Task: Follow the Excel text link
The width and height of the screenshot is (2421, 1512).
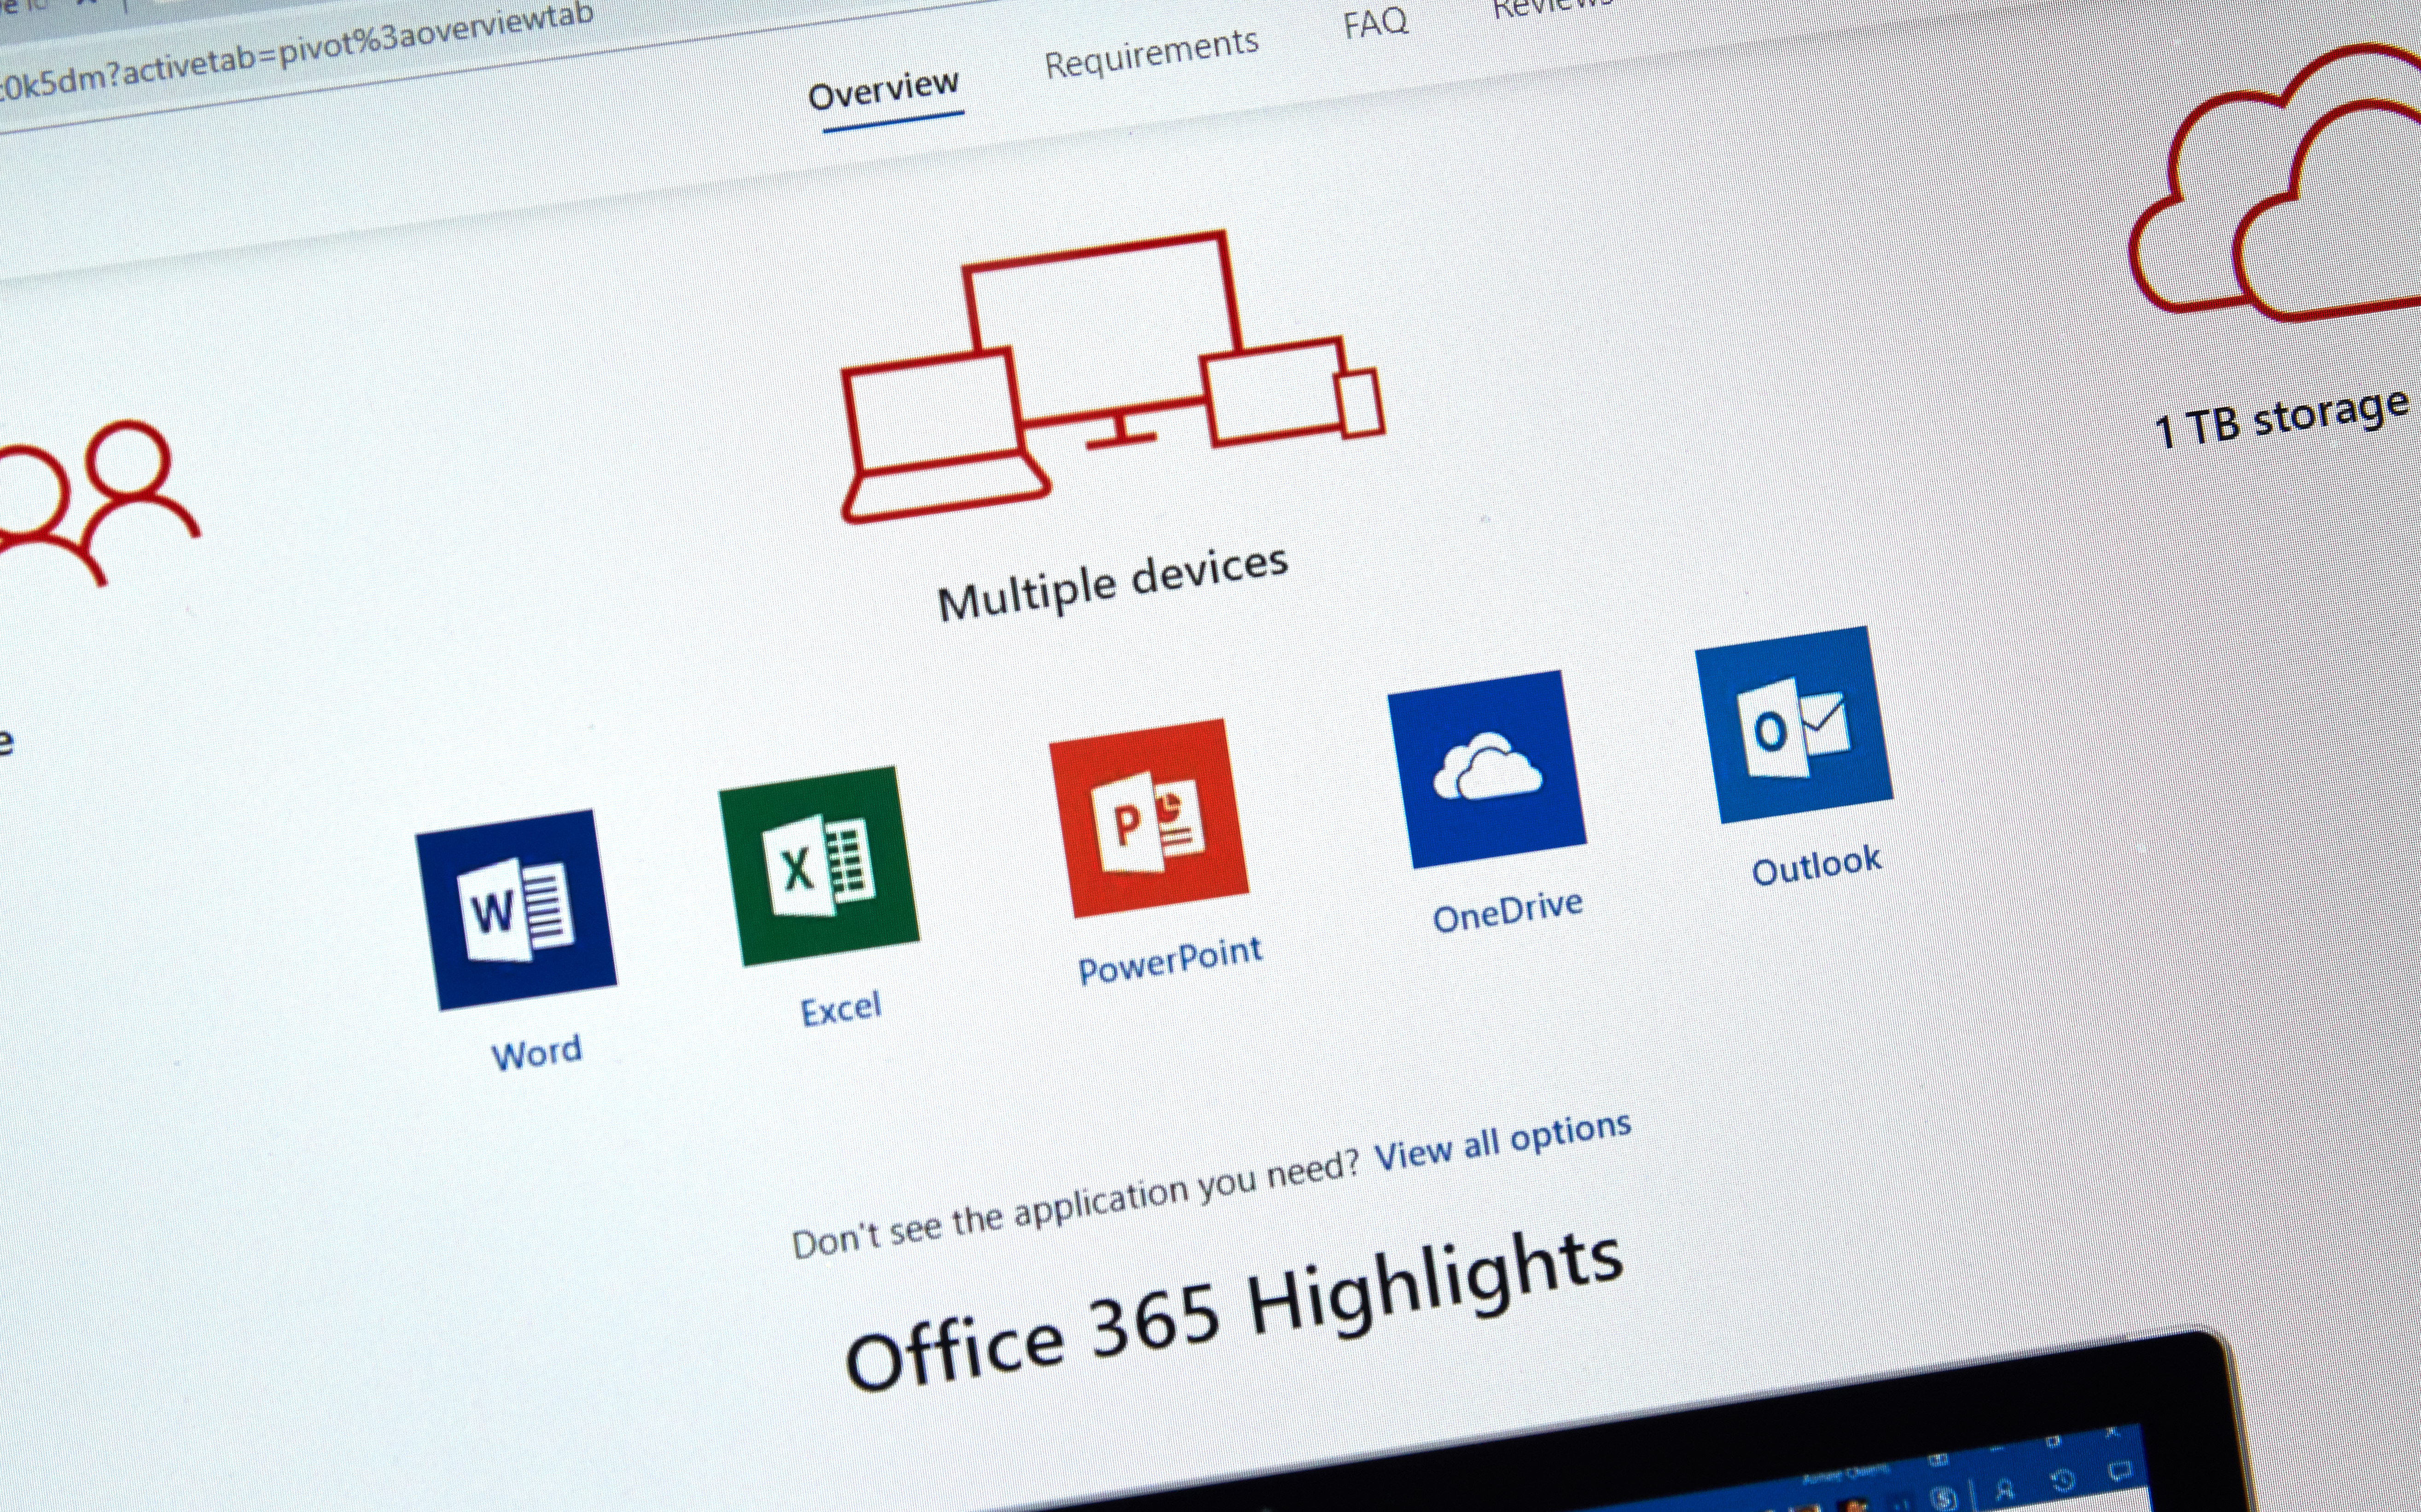Action: pyautogui.click(x=841, y=1009)
